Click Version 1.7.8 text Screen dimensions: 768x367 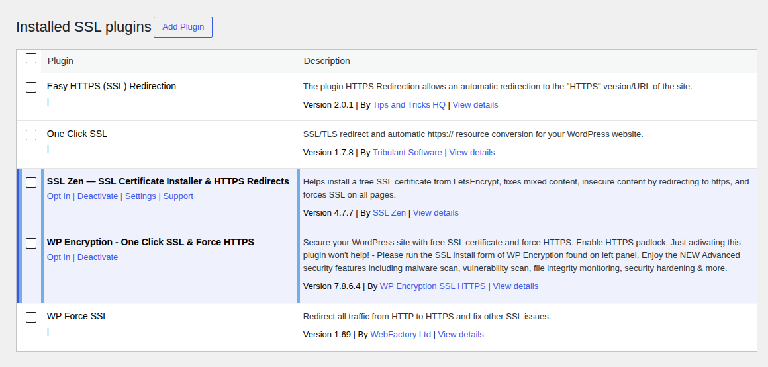click(328, 152)
